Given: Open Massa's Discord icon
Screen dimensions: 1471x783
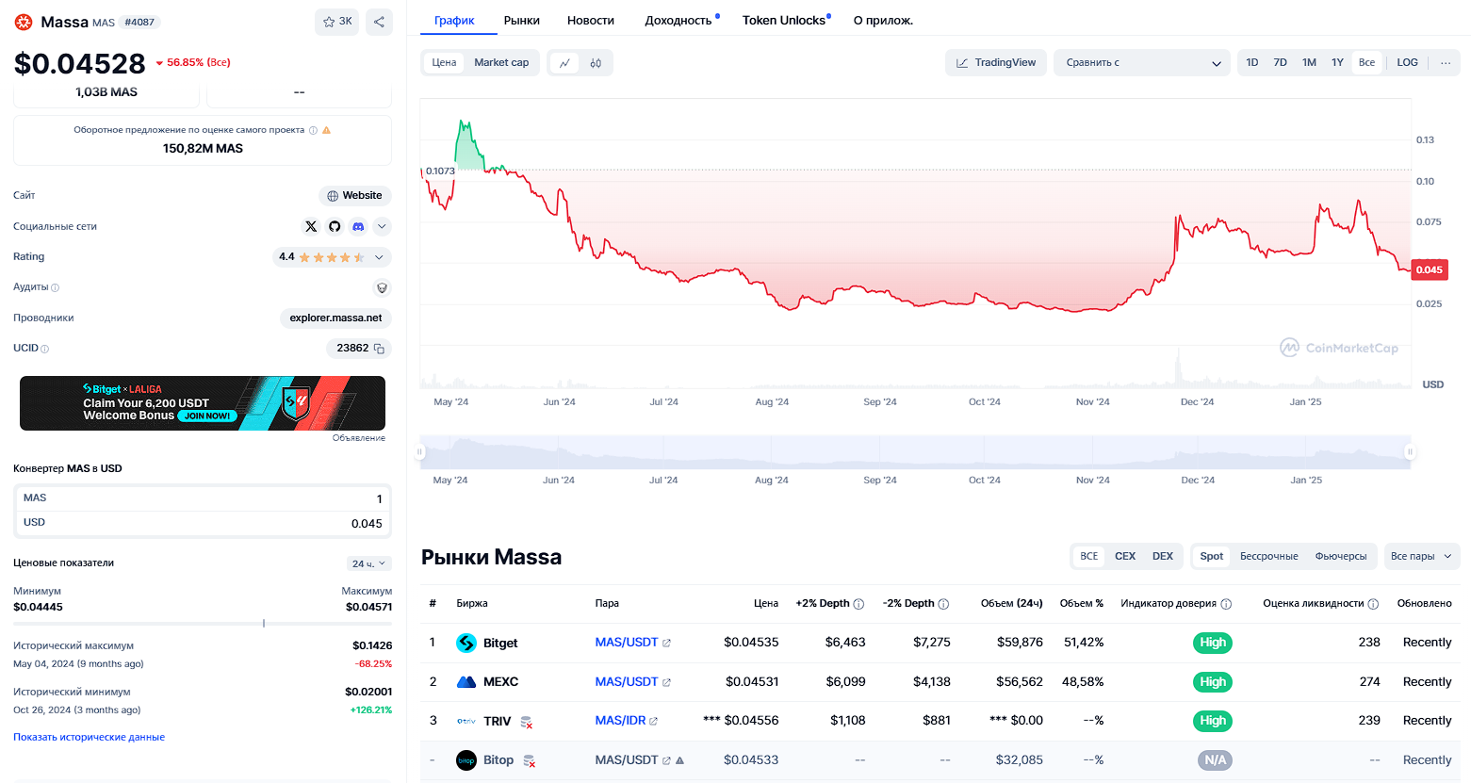Looking at the screenshot, I should (x=358, y=226).
